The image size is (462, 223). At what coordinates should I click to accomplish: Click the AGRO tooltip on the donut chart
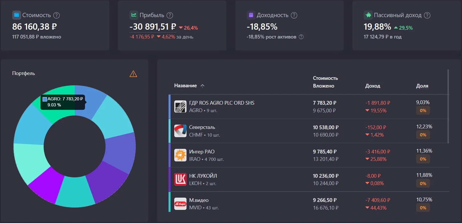pos(63,102)
